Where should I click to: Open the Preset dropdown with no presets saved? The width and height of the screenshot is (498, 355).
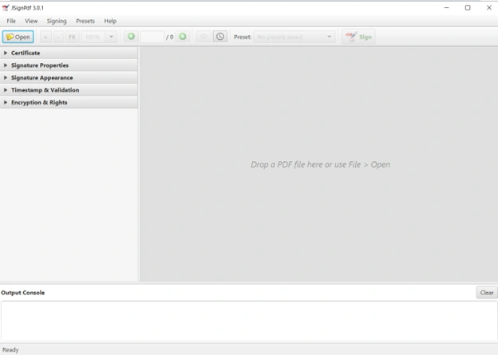pos(294,37)
